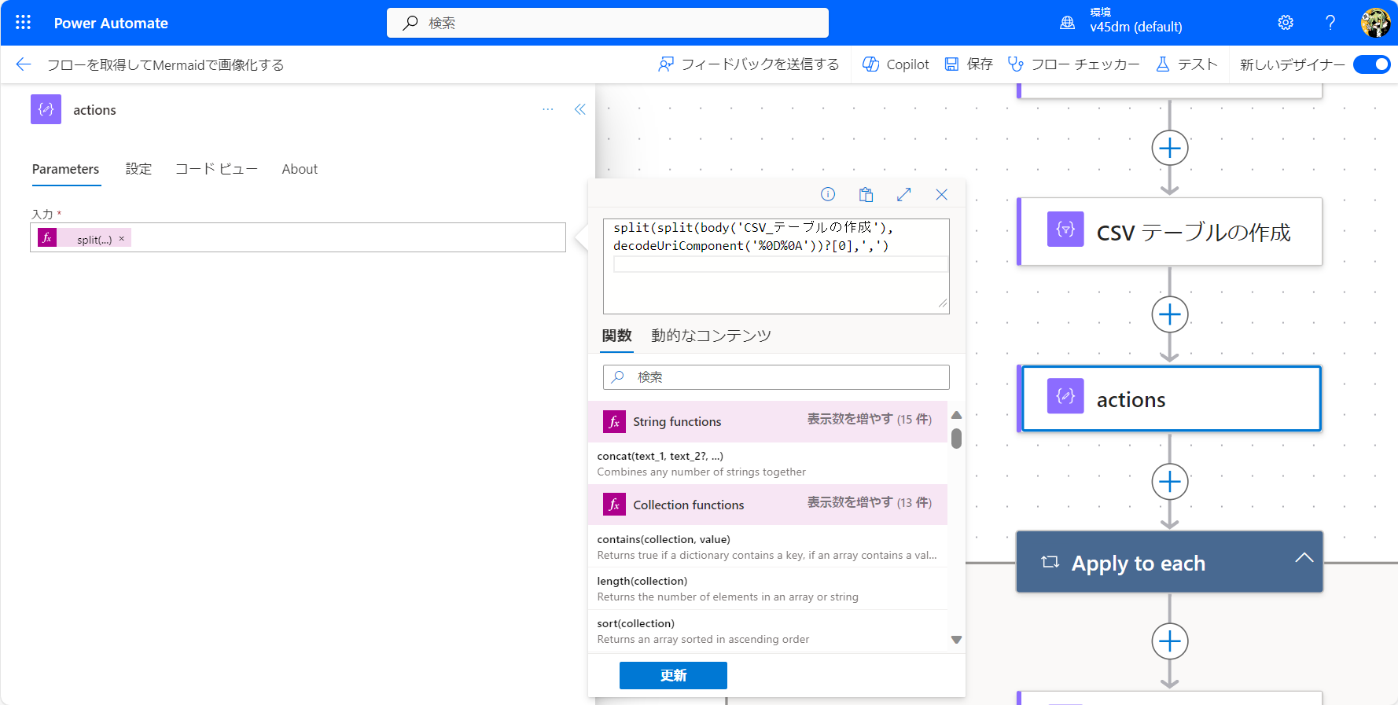This screenshot has height=705, width=1398.
Task: Insert the sort(collection) function
Action: (767, 631)
